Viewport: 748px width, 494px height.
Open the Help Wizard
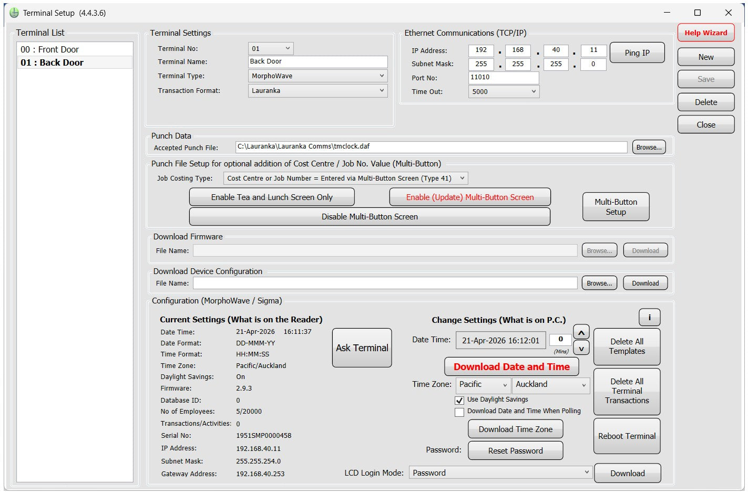(x=706, y=33)
